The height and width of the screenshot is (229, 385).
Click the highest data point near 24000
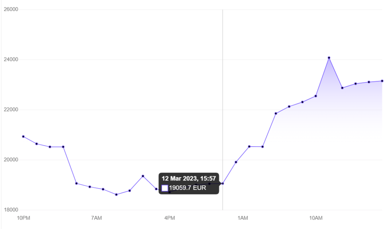(x=329, y=58)
